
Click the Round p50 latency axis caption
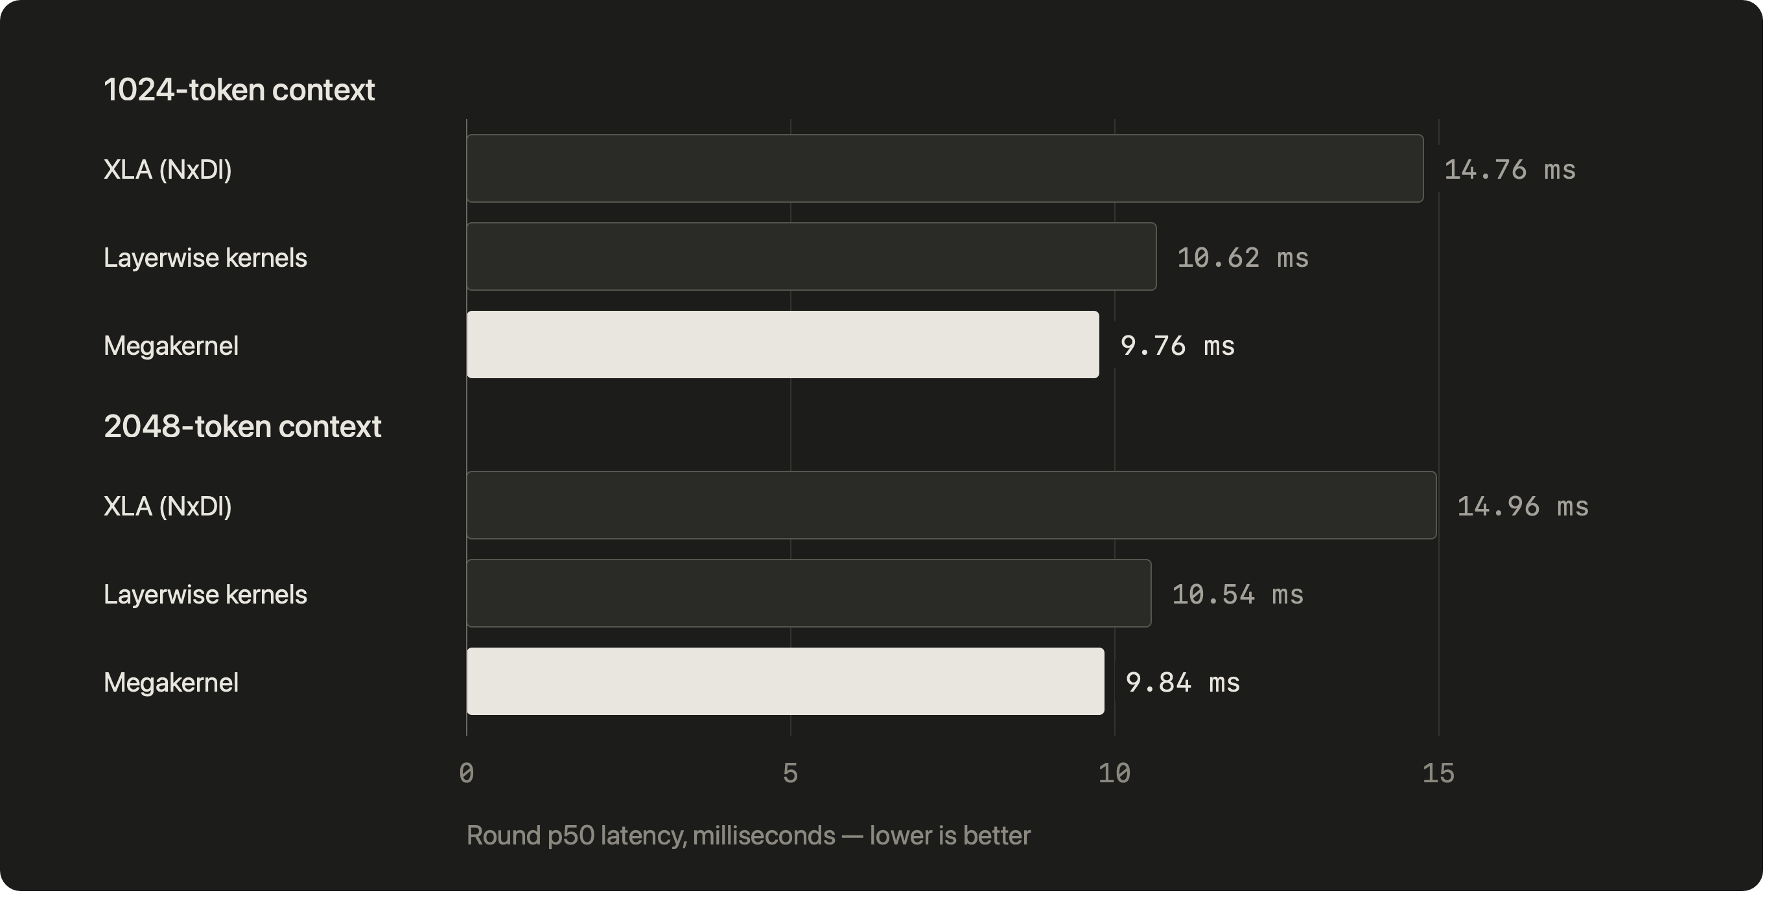click(749, 836)
